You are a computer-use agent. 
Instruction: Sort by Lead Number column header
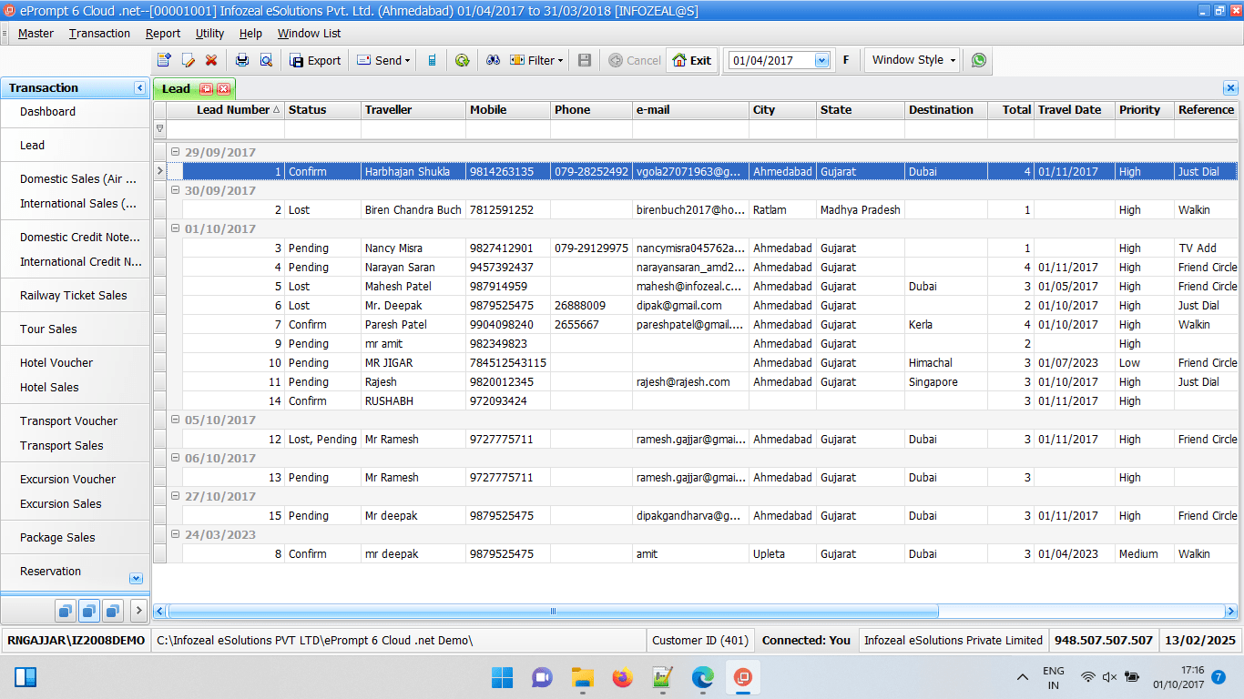pos(233,110)
